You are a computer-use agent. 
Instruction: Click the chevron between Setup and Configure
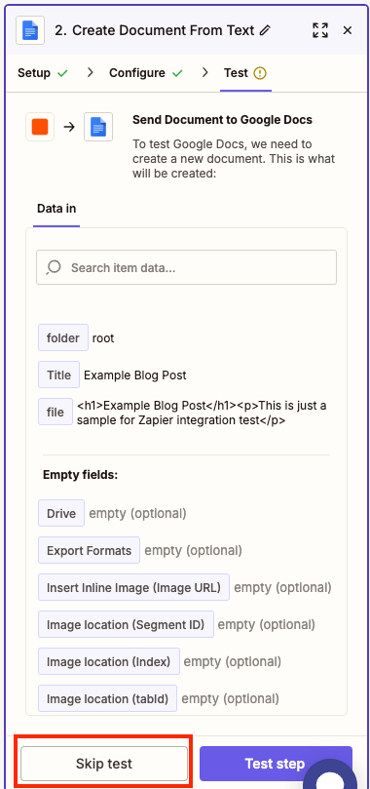point(90,72)
